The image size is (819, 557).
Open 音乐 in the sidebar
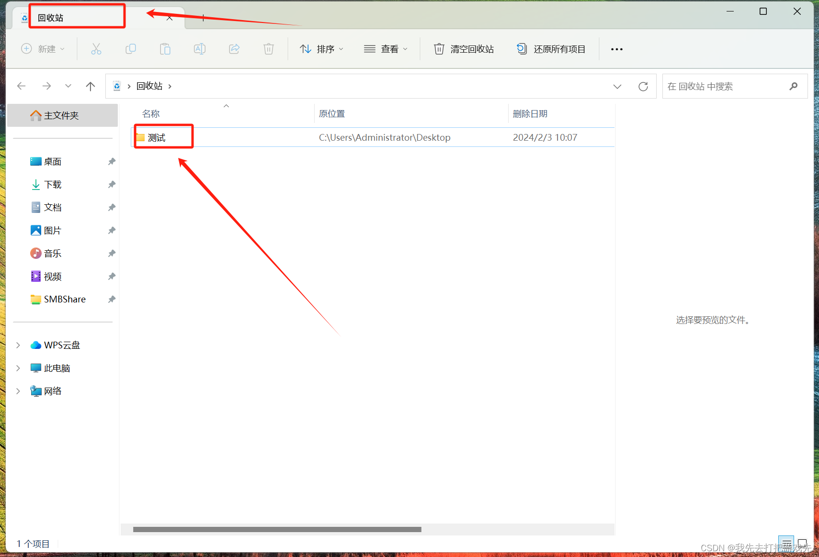(x=53, y=254)
